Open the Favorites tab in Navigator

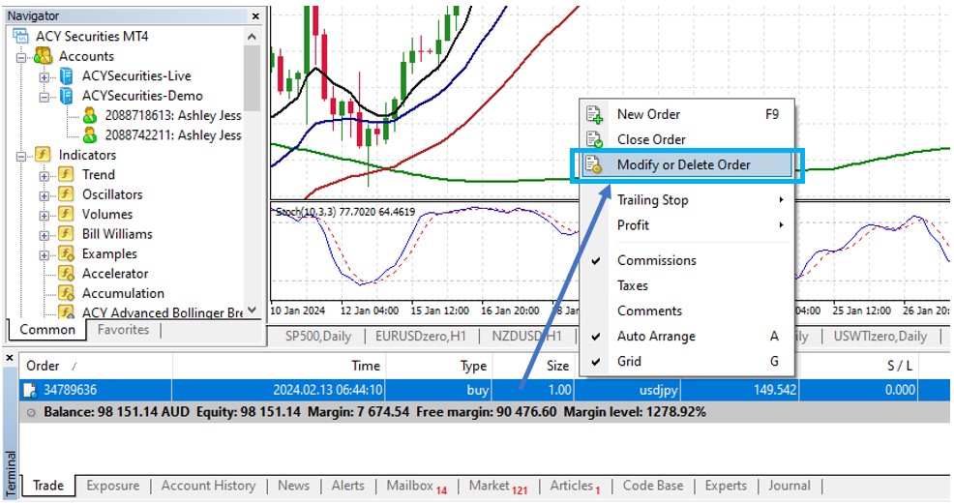pyautogui.click(x=124, y=330)
